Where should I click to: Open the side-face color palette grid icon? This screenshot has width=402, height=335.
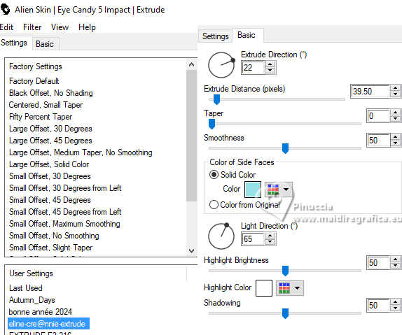273,190
